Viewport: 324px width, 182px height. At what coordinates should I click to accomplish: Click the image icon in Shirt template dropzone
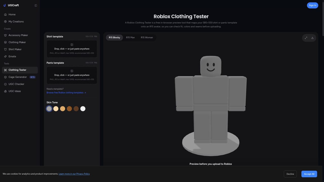[x=72, y=45]
